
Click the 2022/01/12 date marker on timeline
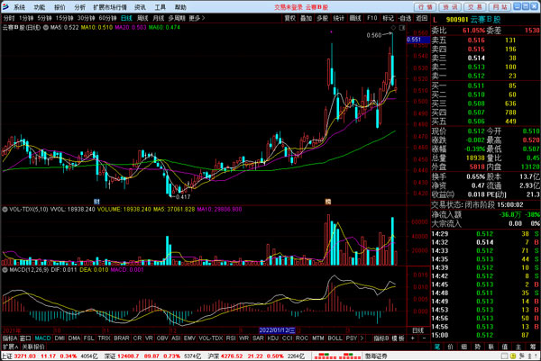277,330
